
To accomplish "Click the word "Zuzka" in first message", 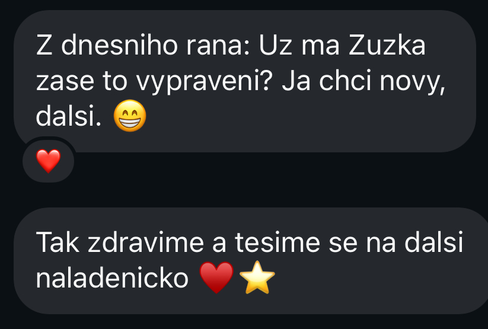I will pyautogui.click(x=387, y=46).
